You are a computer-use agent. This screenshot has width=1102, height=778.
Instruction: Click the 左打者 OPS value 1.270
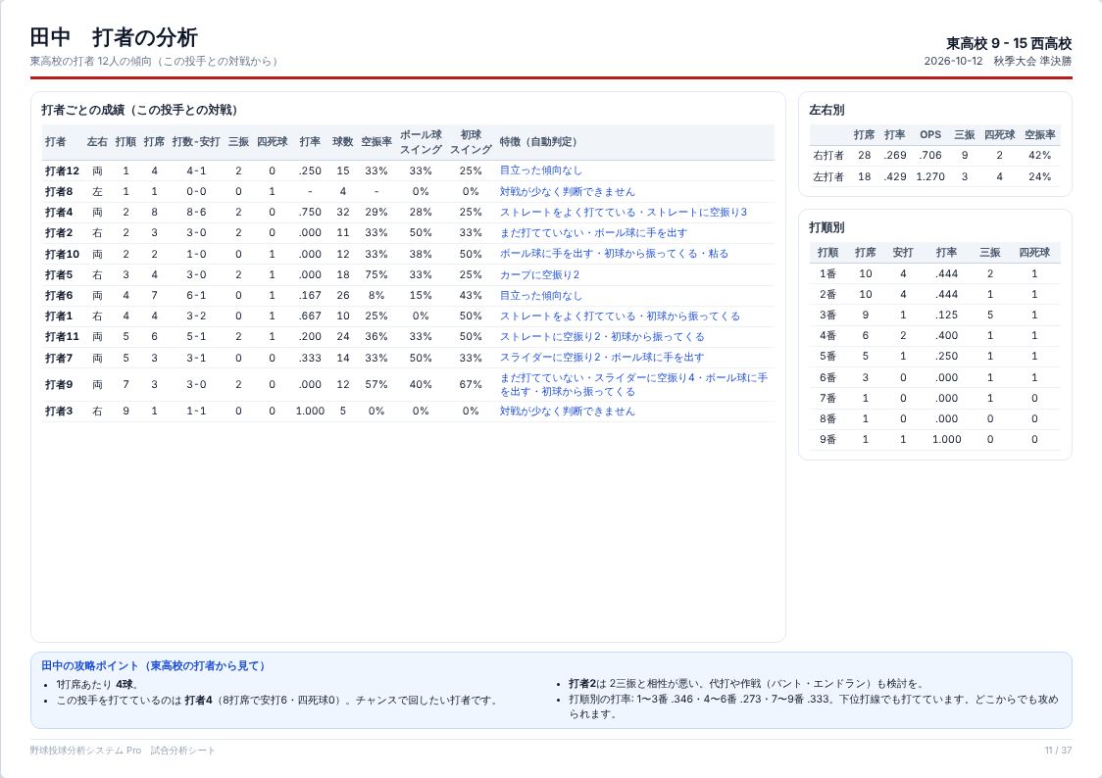930,177
